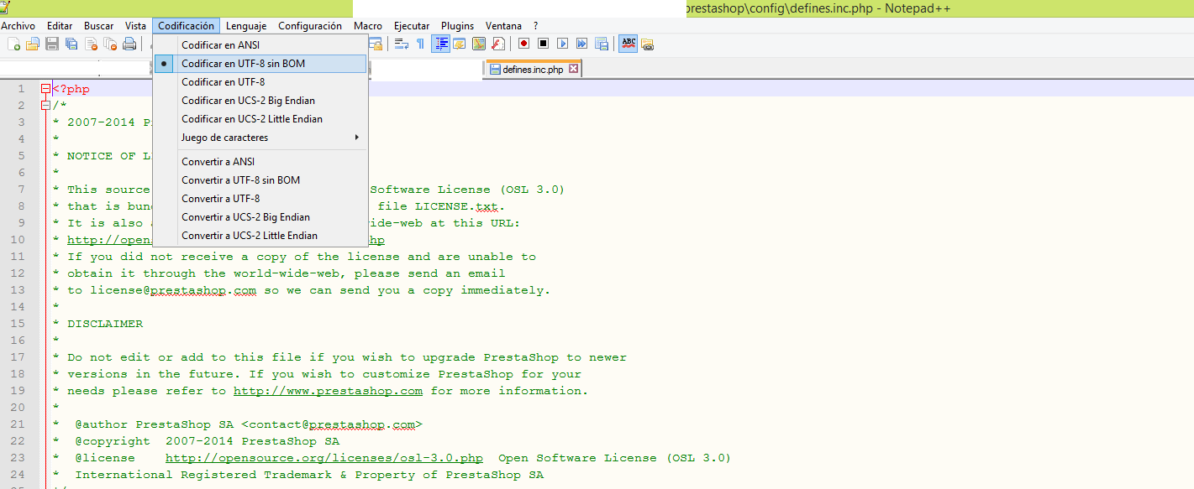Click the Play macro toolbar icon
The width and height of the screenshot is (1194, 489).
(x=563, y=44)
